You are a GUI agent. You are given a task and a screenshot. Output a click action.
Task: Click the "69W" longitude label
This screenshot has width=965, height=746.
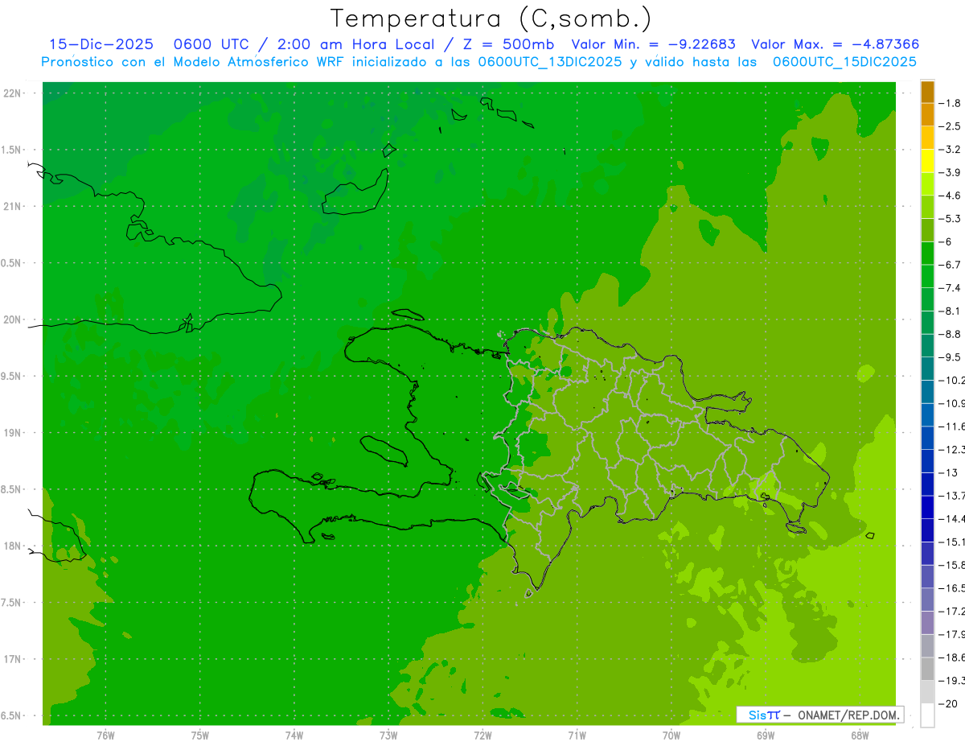point(766,736)
